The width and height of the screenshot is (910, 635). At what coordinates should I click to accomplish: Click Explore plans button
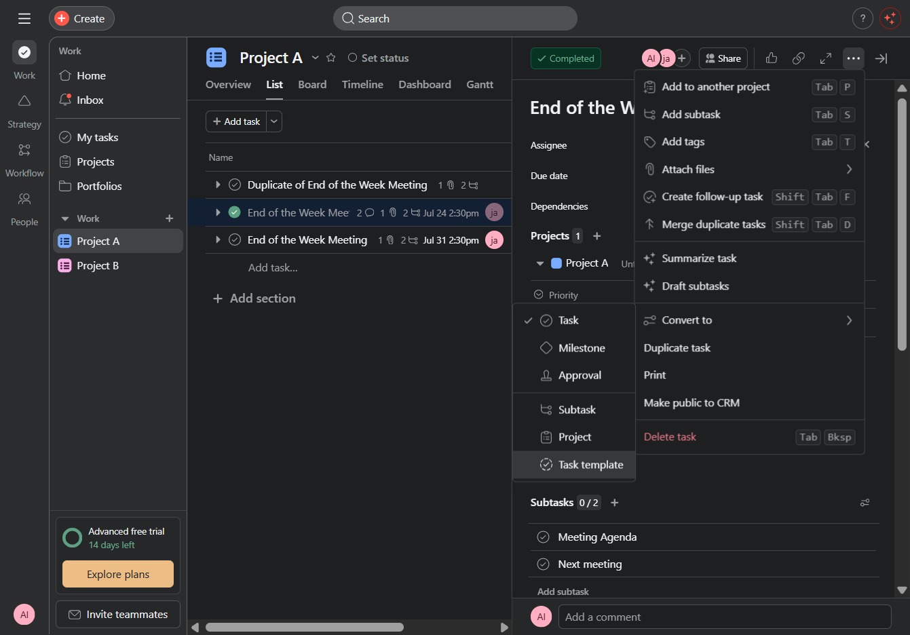click(x=118, y=574)
